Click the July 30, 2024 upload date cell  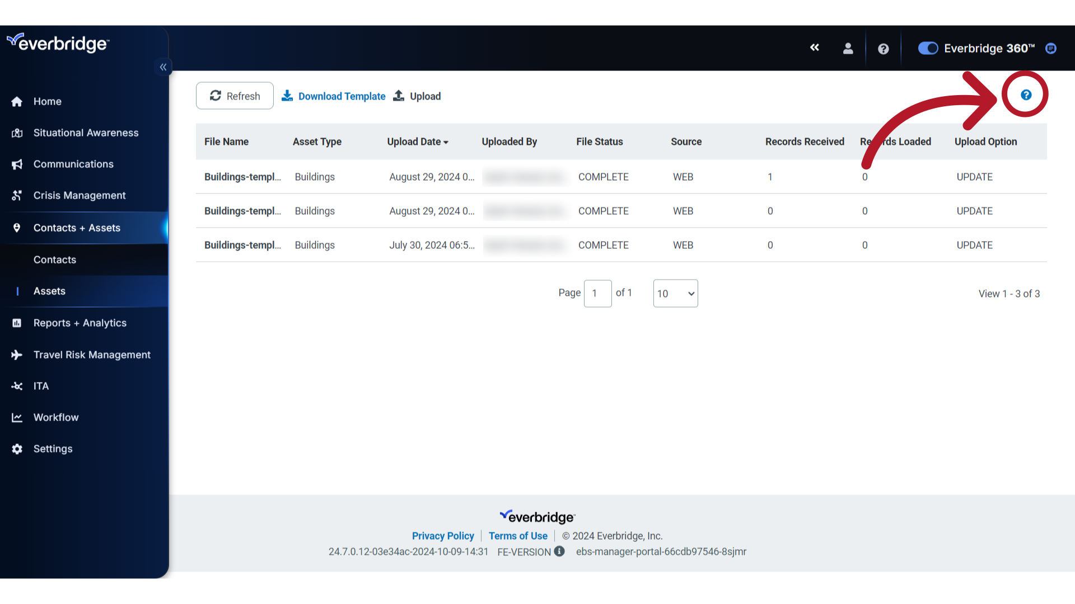[x=432, y=245]
